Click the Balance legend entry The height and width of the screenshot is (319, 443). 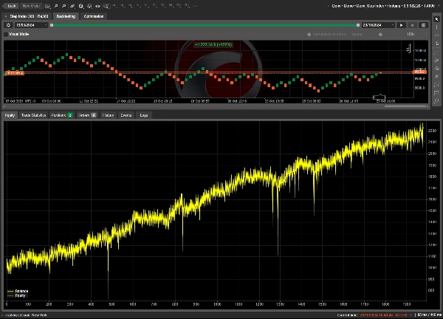pyautogui.click(x=18, y=291)
